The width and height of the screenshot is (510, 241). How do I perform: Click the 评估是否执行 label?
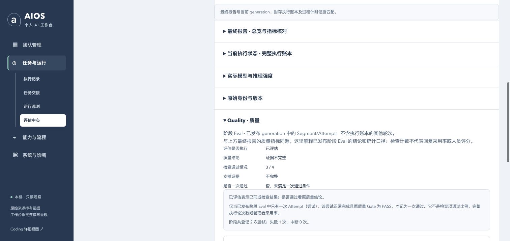coord(235,149)
